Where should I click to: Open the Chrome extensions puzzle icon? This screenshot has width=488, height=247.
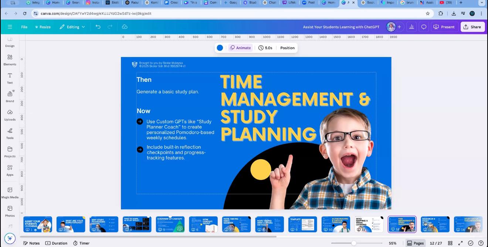tap(441, 13)
